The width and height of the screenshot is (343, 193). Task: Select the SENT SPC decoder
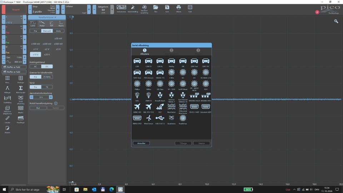point(206,61)
